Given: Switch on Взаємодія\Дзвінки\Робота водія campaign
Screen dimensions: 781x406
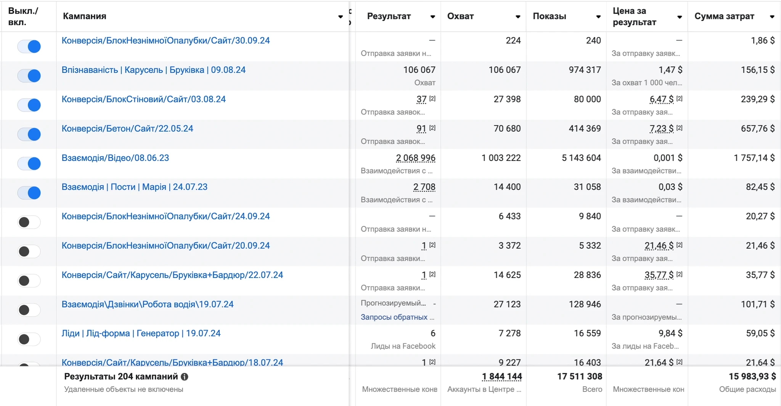Looking at the screenshot, I should click(29, 310).
